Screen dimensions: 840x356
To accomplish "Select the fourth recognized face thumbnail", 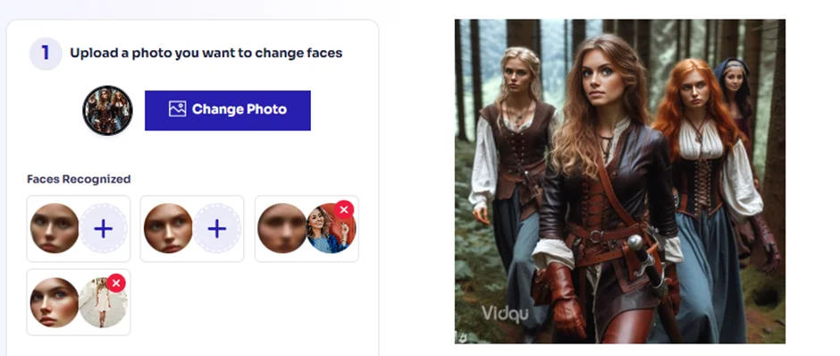I will coord(55,302).
